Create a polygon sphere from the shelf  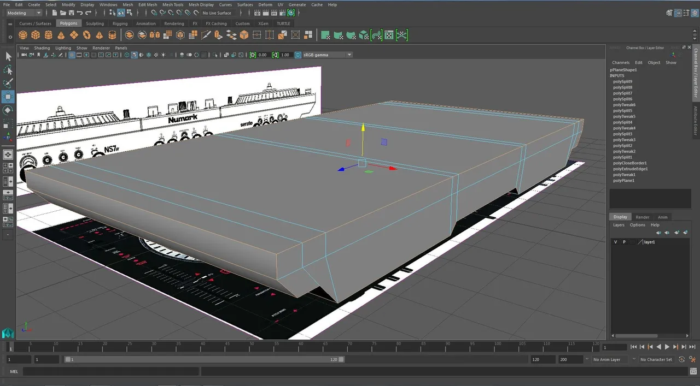[23, 35]
